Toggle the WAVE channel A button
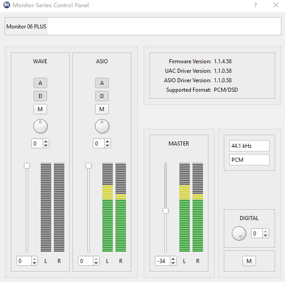Screen dimensions: 285x282 point(40,83)
